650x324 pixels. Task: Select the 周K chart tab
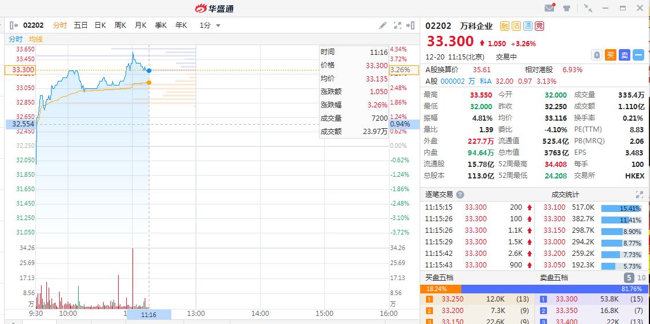120,25
